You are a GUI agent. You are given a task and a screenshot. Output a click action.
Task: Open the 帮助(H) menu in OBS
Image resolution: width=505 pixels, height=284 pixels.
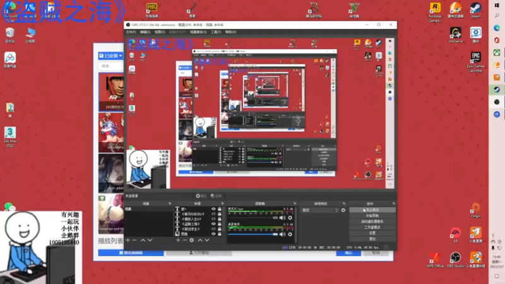point(230,32)
